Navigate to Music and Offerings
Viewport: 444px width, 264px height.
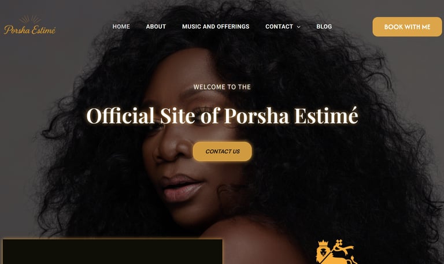(x=216, y=27)
